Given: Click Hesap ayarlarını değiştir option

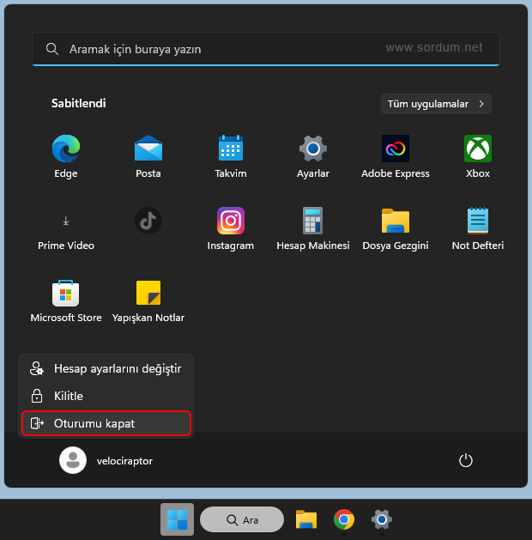Looking at the screenshot, I should click(106, 368).
